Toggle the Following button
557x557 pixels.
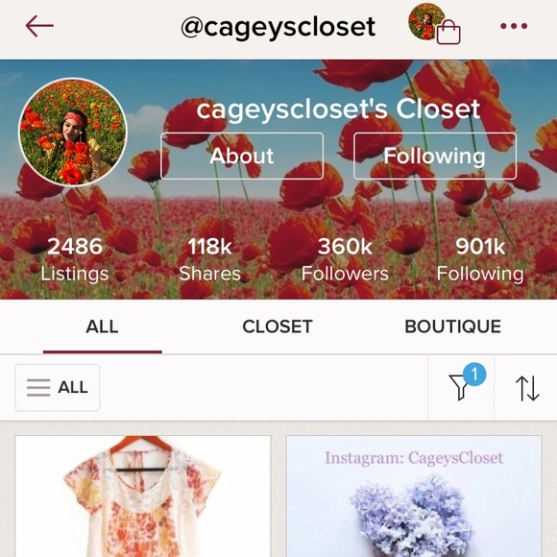coord(435,156)
